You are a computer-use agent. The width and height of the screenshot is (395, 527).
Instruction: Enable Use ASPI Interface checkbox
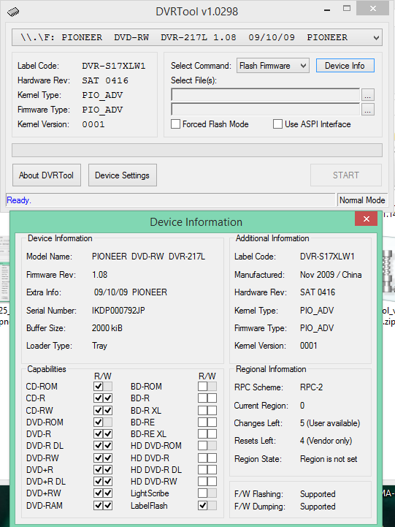click(x=277, y=124)
